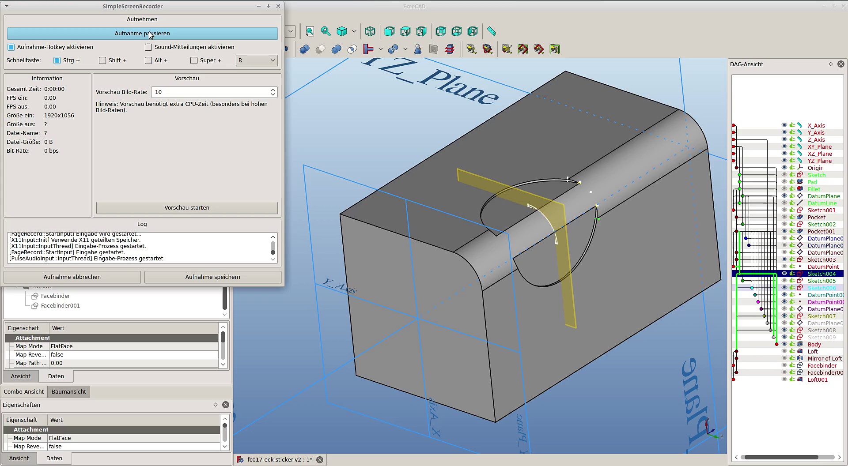Click the Clear All measurements icon

pos(507,49)
